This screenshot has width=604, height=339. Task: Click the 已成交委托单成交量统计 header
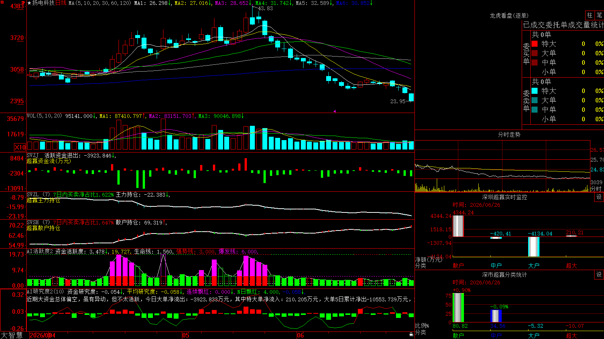click(x=563, y=25)
